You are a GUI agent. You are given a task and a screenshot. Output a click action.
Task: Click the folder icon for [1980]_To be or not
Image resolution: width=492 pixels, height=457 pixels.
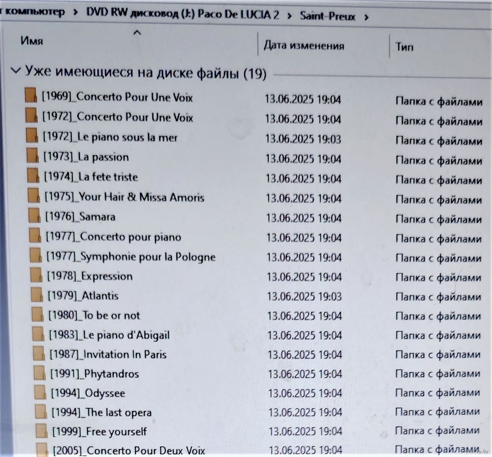[x=38, y=315]
